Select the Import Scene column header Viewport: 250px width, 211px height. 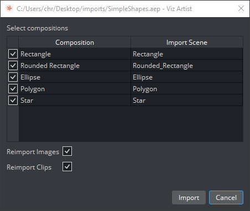(187, 43)
